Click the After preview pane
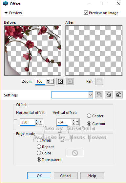Screen dimensions: 126x183 [94, 51]
